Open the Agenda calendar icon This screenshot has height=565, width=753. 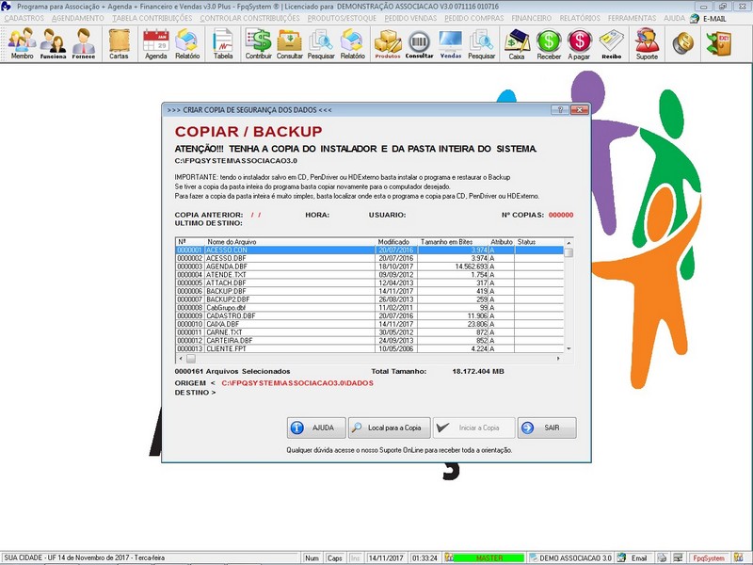(156, 43)
